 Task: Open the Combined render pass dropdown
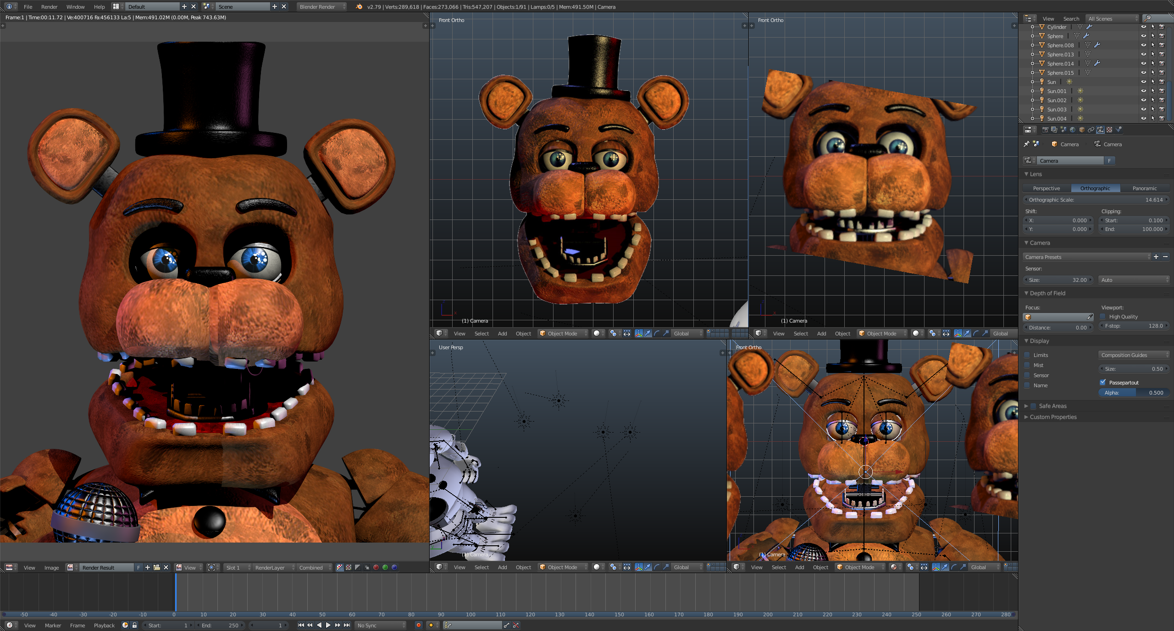(314, 567)
